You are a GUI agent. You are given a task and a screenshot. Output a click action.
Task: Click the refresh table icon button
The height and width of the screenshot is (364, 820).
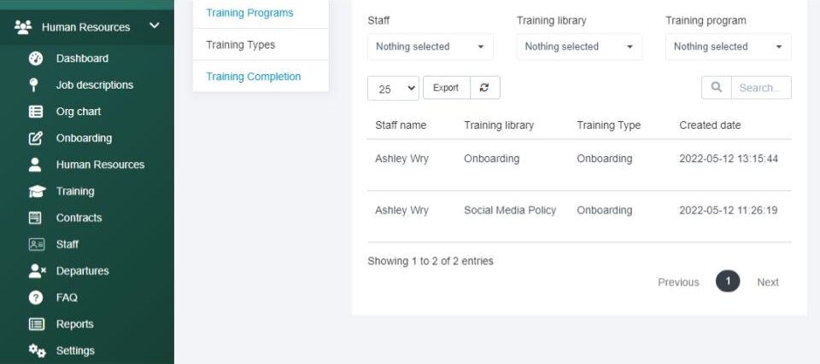(485, 88)
